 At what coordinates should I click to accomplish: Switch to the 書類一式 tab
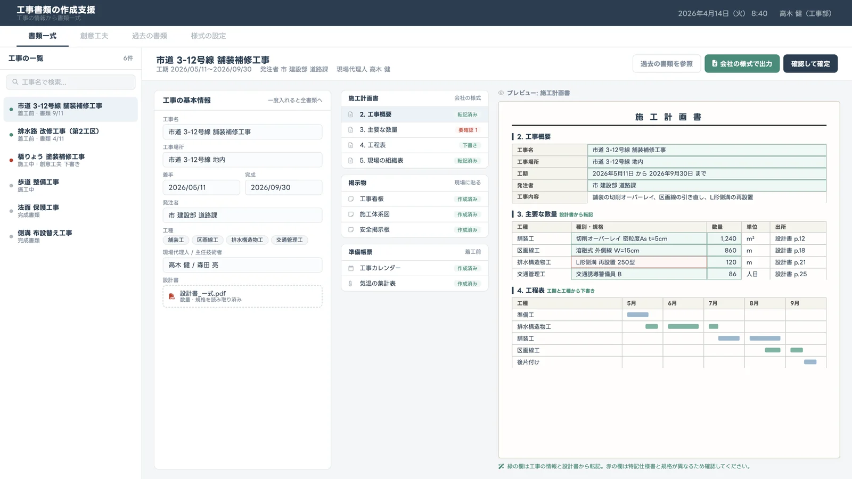[x=42, y=36]
